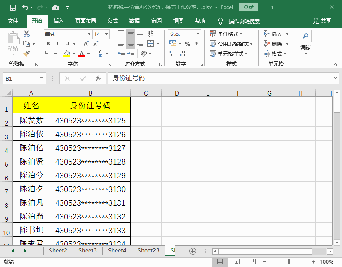Expand the number format box showing 文本

pyautogui.click(x=198, y=34)
